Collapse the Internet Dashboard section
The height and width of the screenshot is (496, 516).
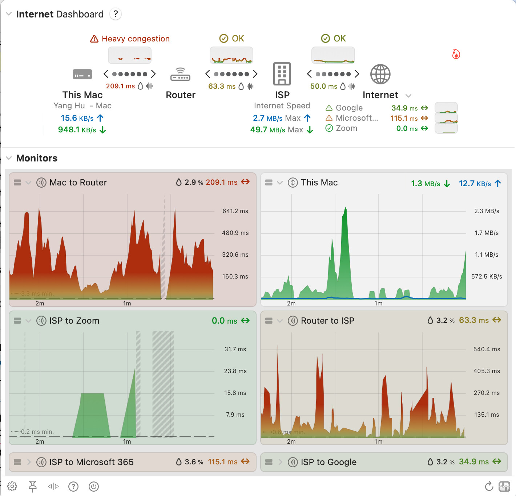9,14
